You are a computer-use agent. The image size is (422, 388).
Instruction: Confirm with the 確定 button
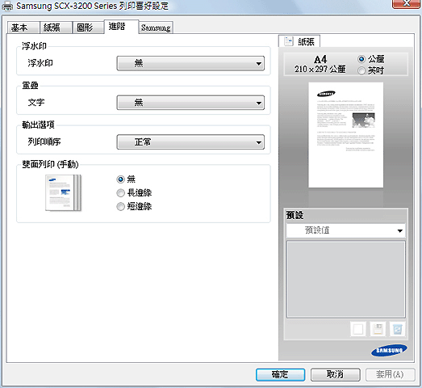point(280,374)
